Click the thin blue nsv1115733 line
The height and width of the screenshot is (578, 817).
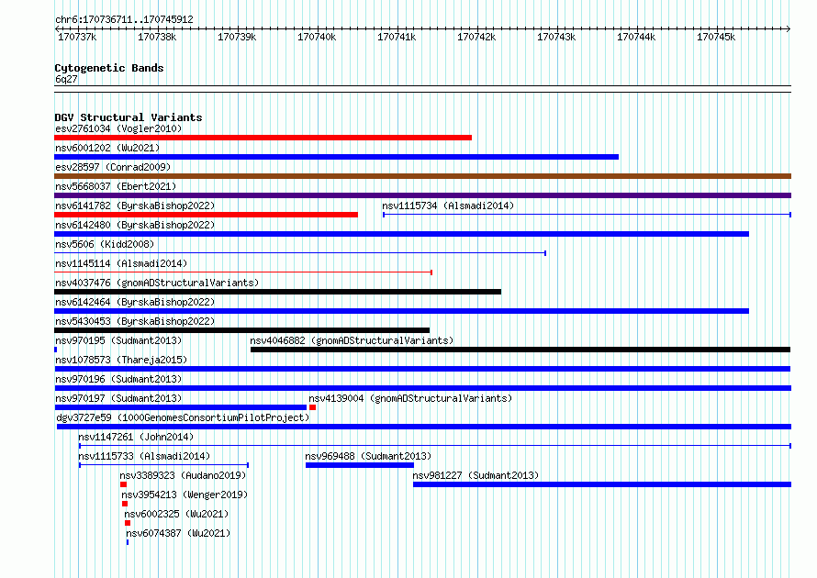pos(163,465)
